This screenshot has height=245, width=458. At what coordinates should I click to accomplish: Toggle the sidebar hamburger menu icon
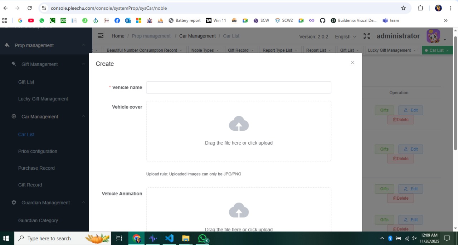[x=101, y=36]
